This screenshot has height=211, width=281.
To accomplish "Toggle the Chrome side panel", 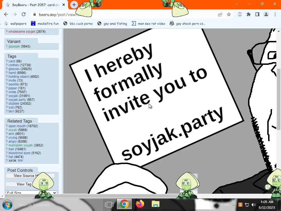I will click(x=257, y=14).
